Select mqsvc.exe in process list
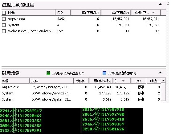 16,19
